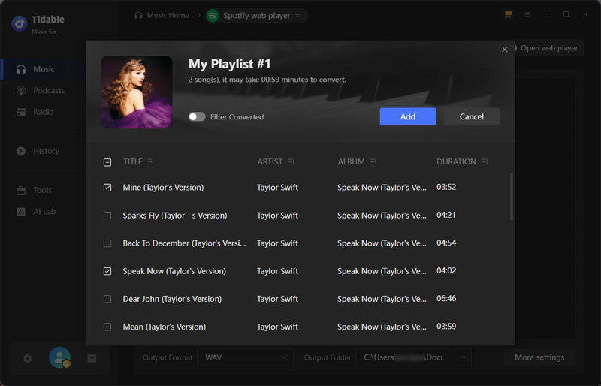Click Taylor Swift artist in Mine row
This screenshot has width=601, height=386.
(x=277, y=188)
